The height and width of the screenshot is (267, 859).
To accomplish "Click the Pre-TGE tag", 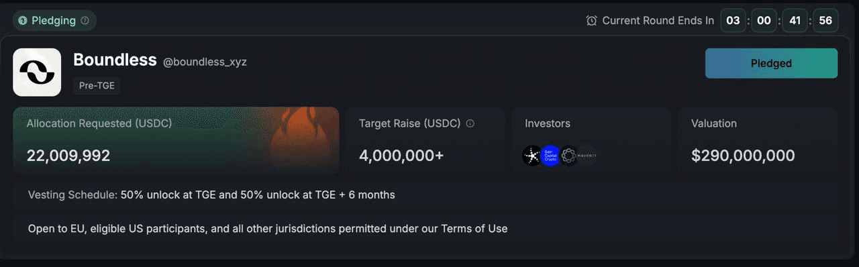I will [97, 86].
